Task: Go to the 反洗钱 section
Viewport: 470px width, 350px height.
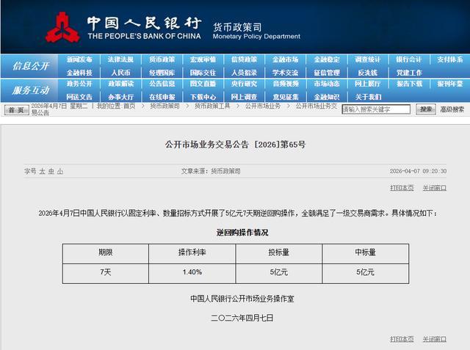Action: tap(368, 73)
